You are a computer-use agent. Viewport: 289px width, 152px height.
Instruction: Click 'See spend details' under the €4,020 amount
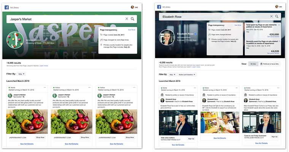(273, 54)
